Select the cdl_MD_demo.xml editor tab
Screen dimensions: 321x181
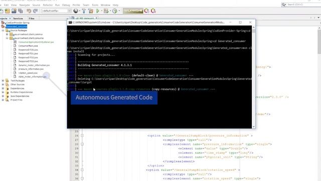coord(85,18)
